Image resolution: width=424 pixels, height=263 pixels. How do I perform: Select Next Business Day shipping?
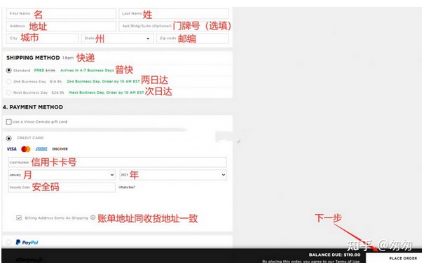(8, 92)
